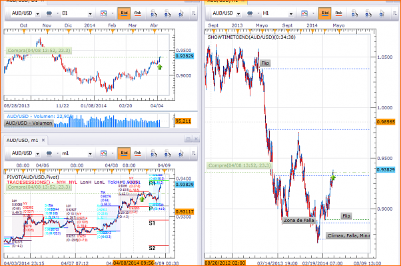
Task: Click the SHOWTIMETOEND(AUD/USD) indicator label
Action: (x=251, y=37)
